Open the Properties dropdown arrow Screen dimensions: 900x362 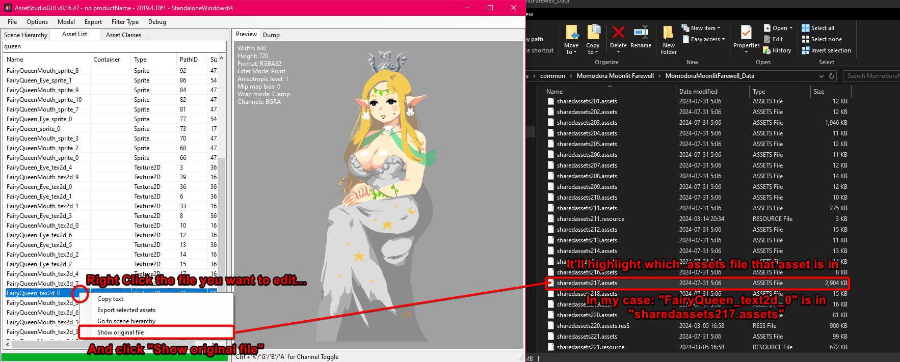tap(746, 52)
